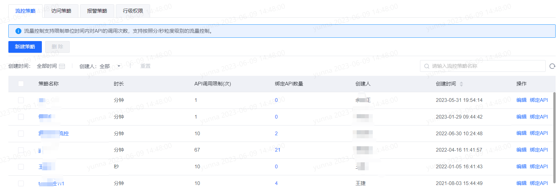Switch to the 行级权限 tab
560x189 pixels.
(133, 11)
